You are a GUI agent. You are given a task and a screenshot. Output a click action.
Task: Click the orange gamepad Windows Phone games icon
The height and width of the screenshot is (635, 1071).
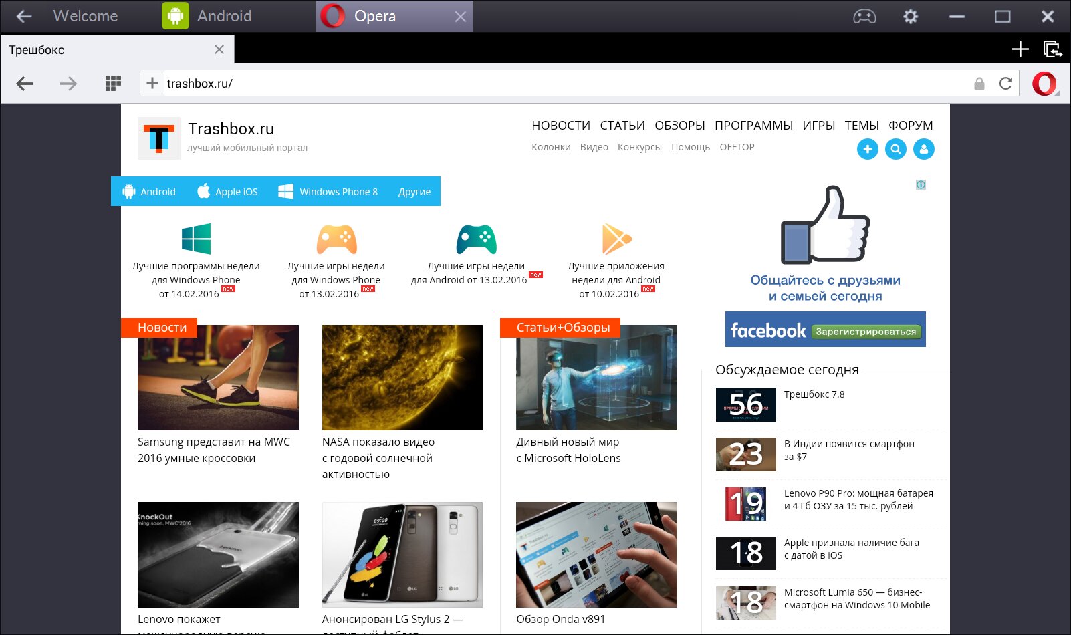point(336,239)
